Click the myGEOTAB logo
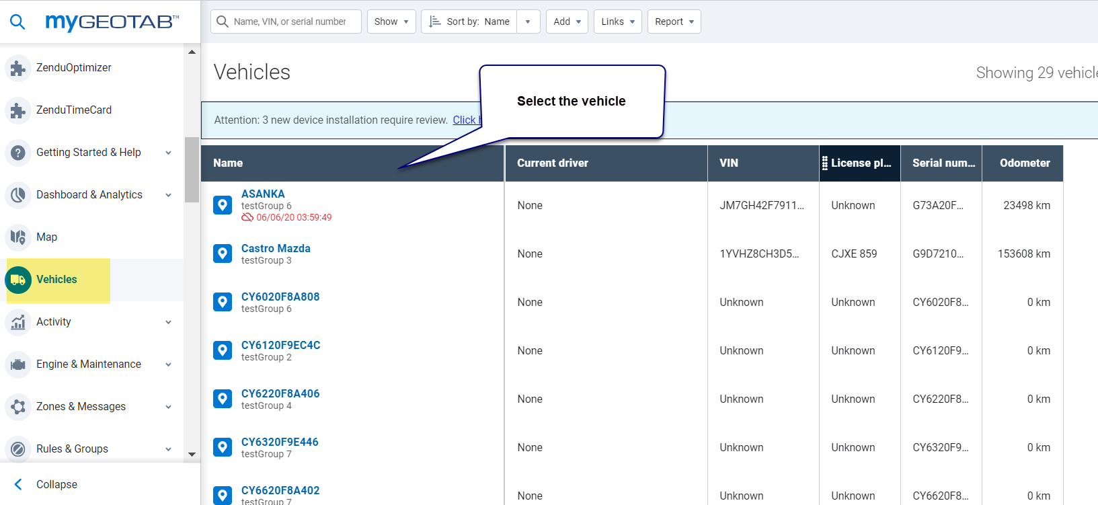The image size is (1098, 505). point(112,22)
